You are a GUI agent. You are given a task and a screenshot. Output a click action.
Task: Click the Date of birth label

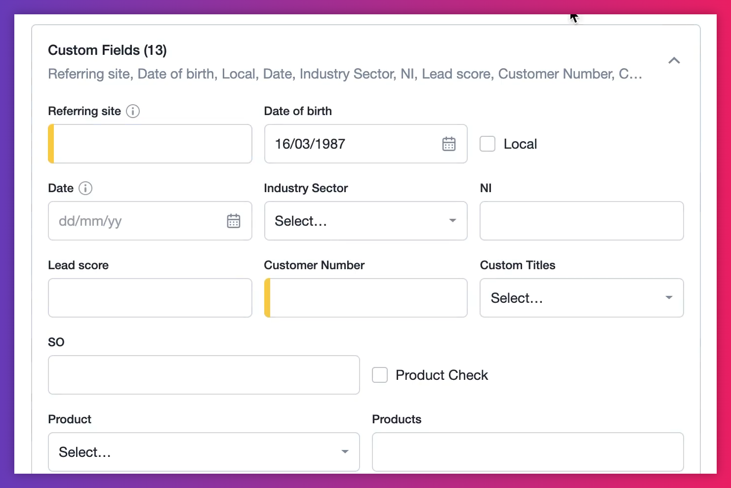click(298, 111)
